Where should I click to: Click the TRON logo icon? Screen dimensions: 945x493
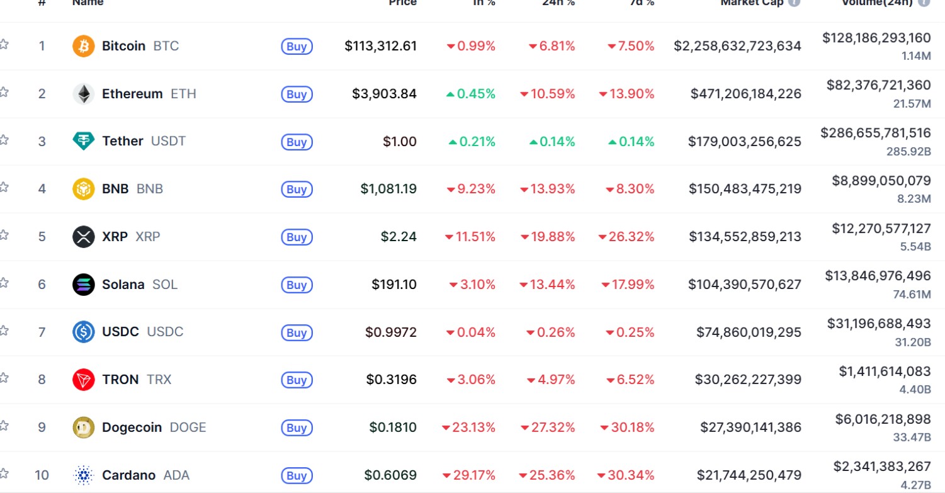tap(84, 380)
